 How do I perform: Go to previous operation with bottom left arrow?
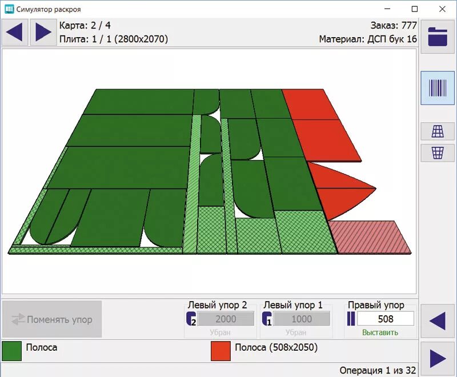point(438,321)
